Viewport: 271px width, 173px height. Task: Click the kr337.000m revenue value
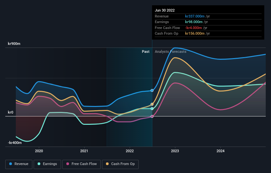pos(195,16)
